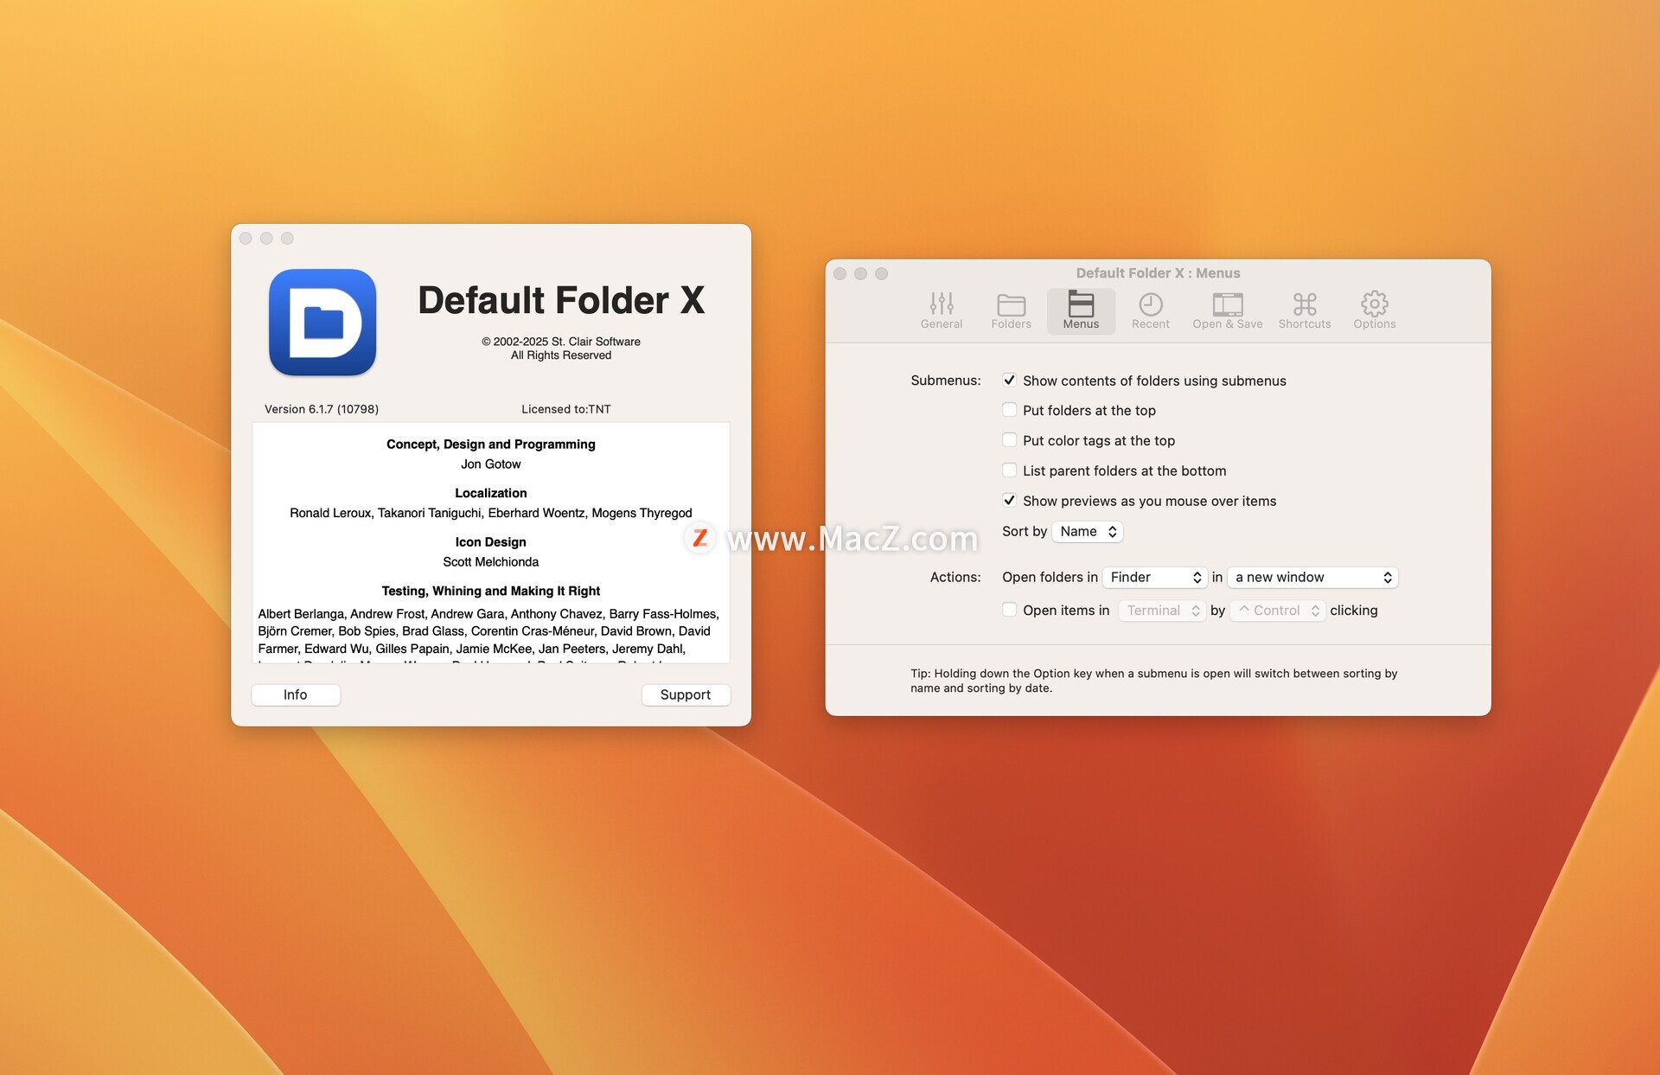Click the Info button in About window
The image size is (1660, 1075).
(x=296, y=694)
